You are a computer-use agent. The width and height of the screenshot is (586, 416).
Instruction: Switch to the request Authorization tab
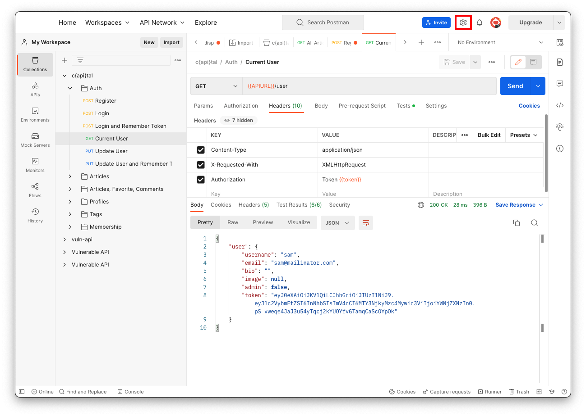(x=241, y=106)
